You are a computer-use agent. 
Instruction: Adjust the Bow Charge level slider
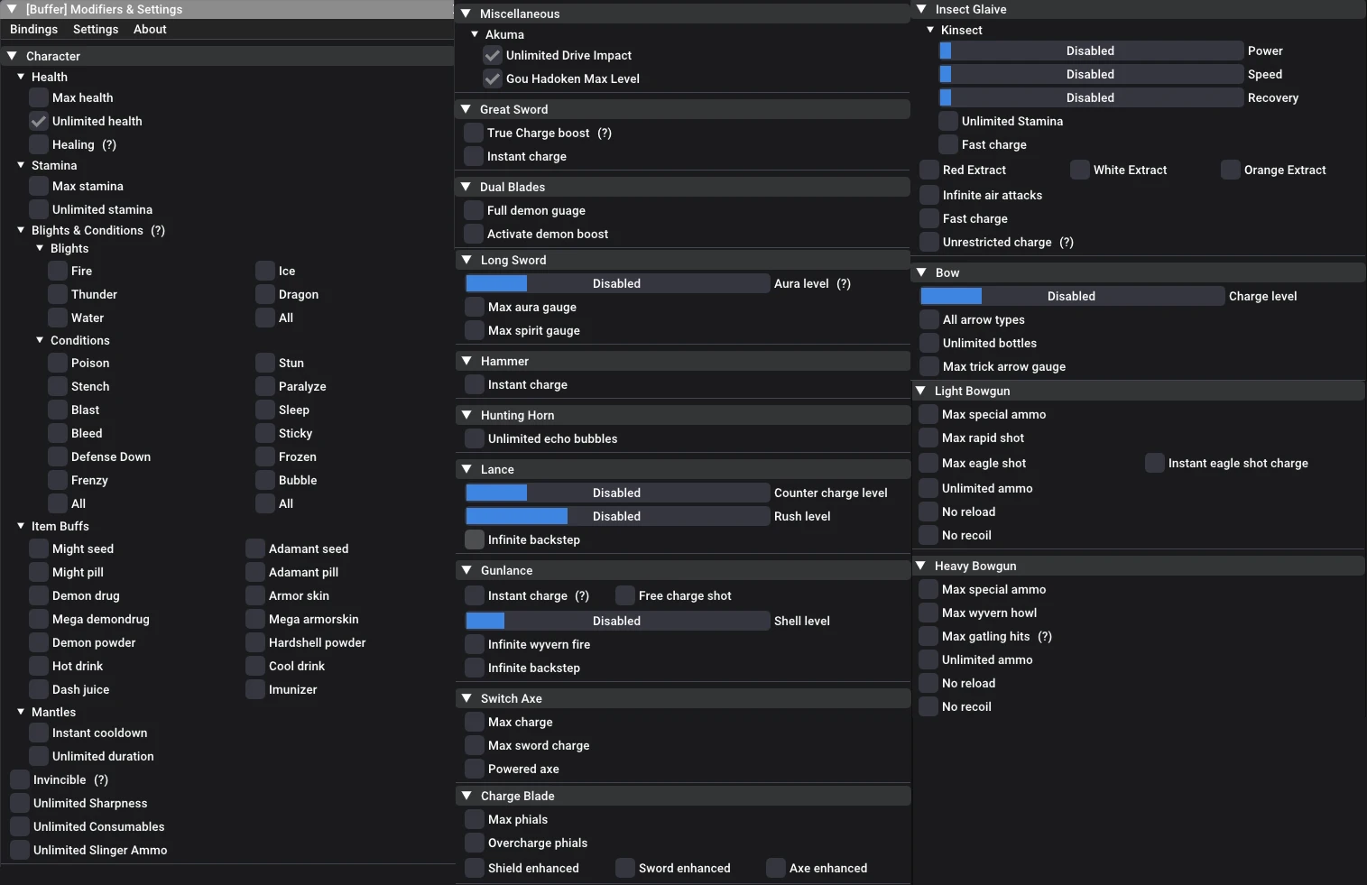pos(1072,296)
